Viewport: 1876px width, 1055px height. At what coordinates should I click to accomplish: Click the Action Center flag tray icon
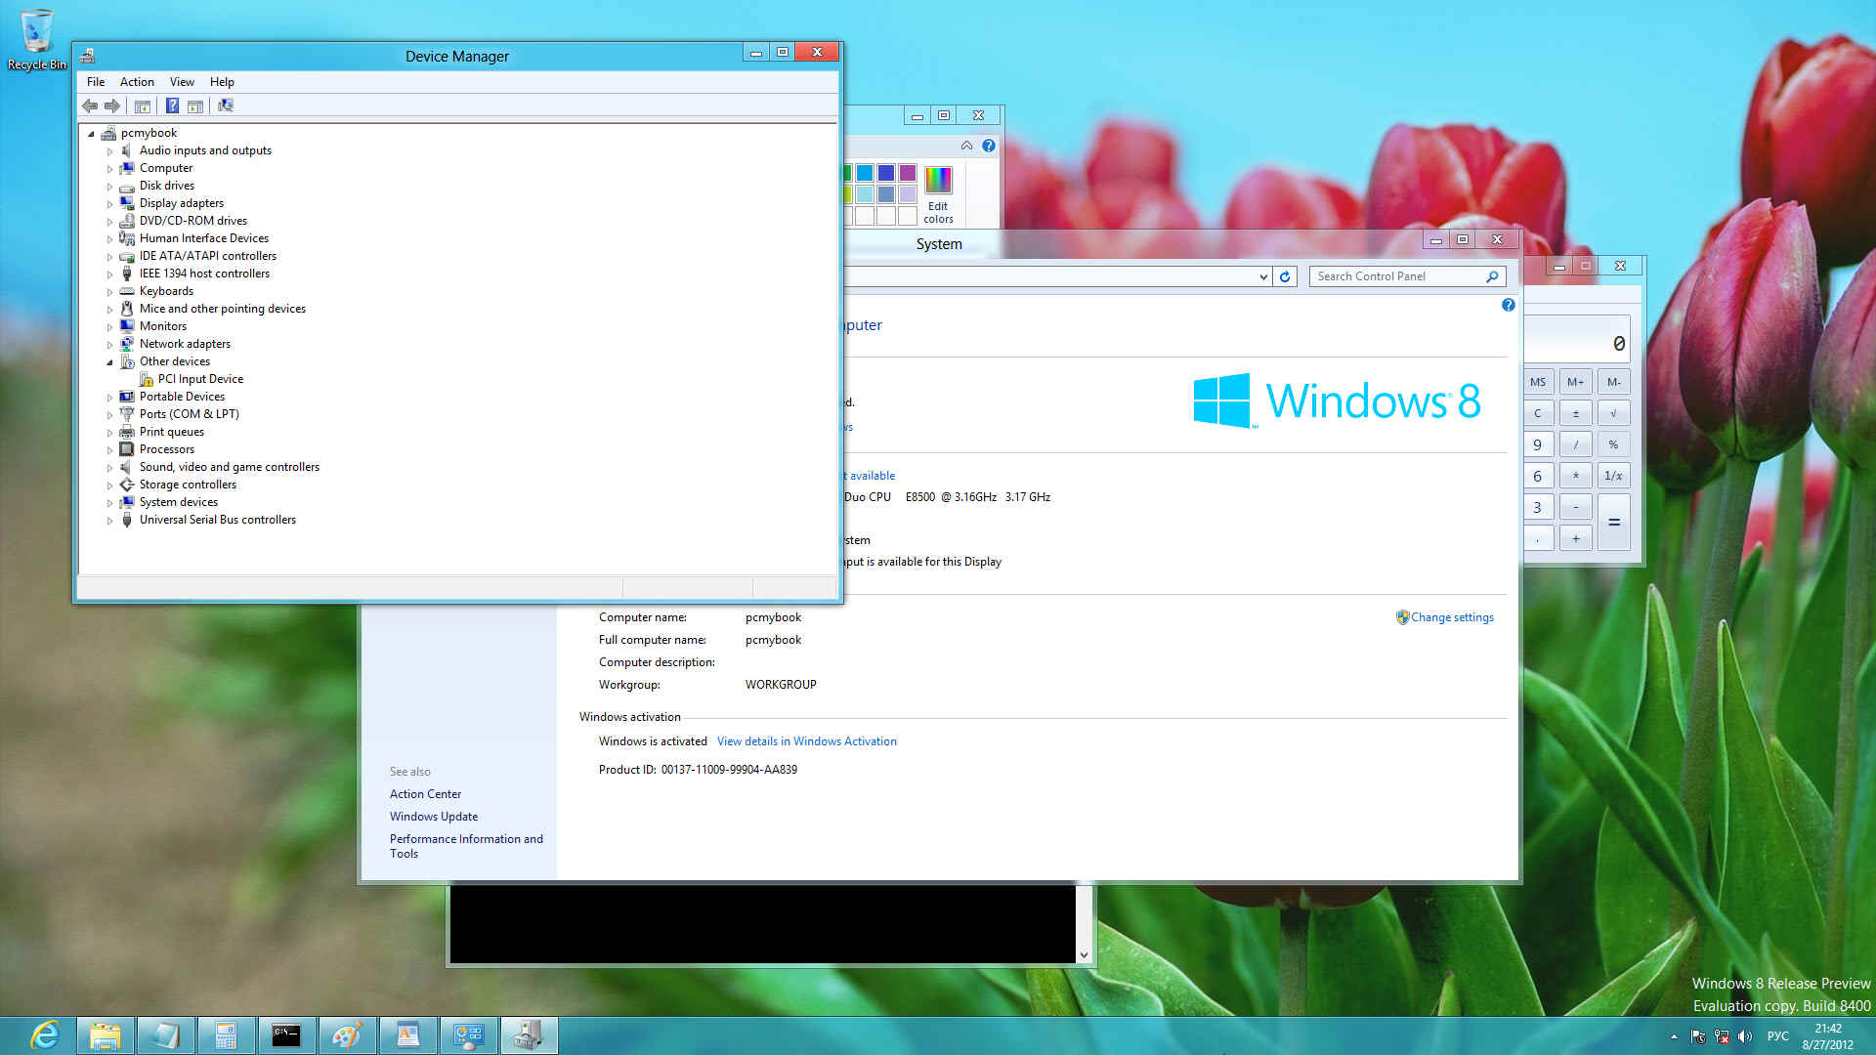click(1698, 1036)
